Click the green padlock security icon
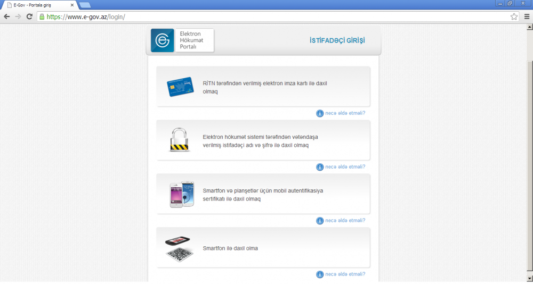This screenshot has width=533, height=284. pos(42,16)
